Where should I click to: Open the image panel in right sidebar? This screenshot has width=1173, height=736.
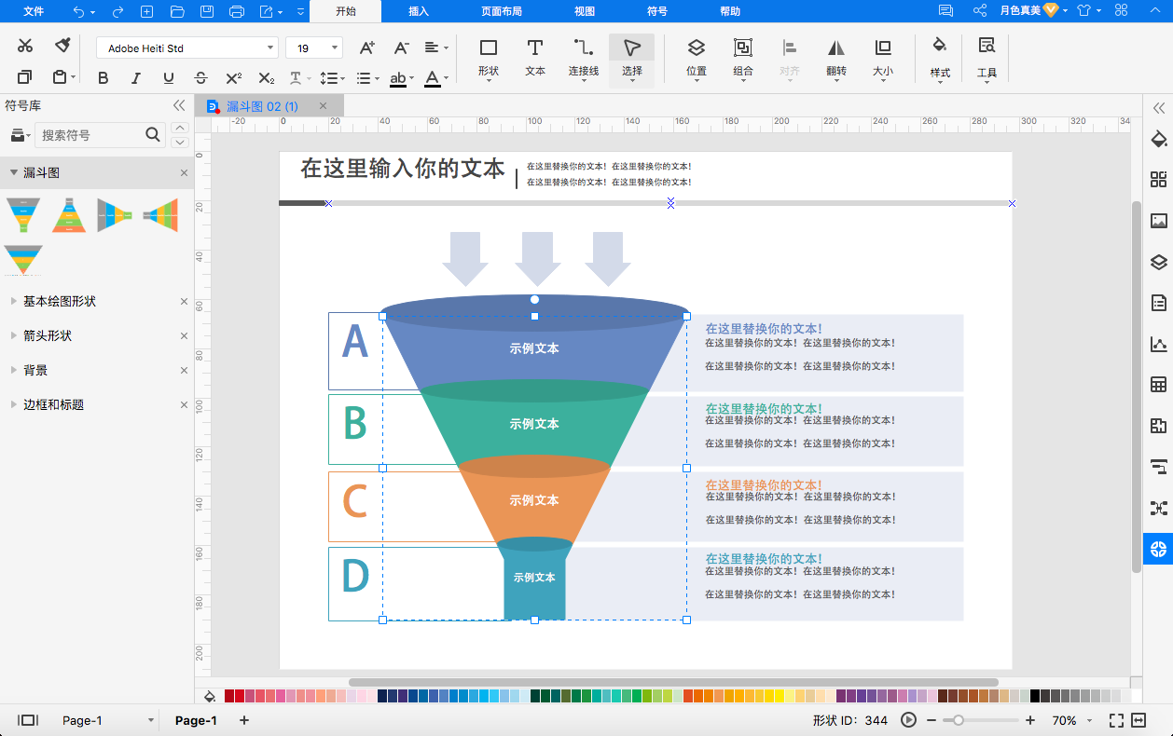pyautogui.click(x=1159, y=221)
